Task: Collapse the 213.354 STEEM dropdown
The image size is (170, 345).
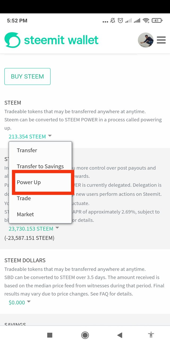Action: [30, 137]
